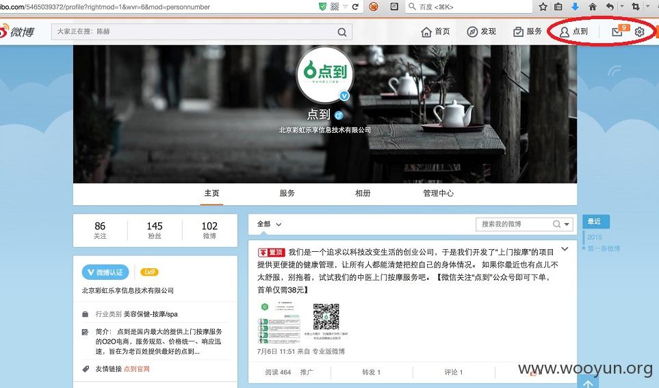Open 点到官网 friendly link

137,369
